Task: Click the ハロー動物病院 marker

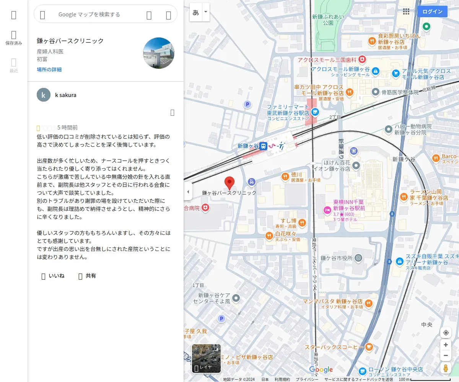Action: (388, 129)
